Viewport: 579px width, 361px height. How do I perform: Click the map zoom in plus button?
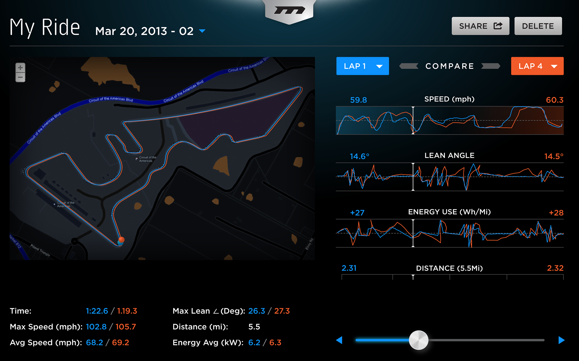tap(20, 68)
